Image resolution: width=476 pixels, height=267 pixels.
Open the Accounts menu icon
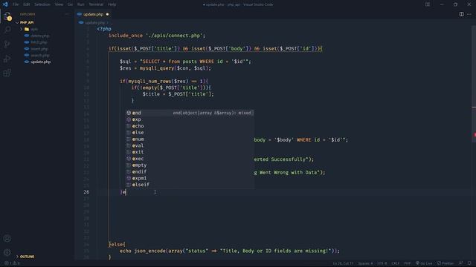[7, 239]
